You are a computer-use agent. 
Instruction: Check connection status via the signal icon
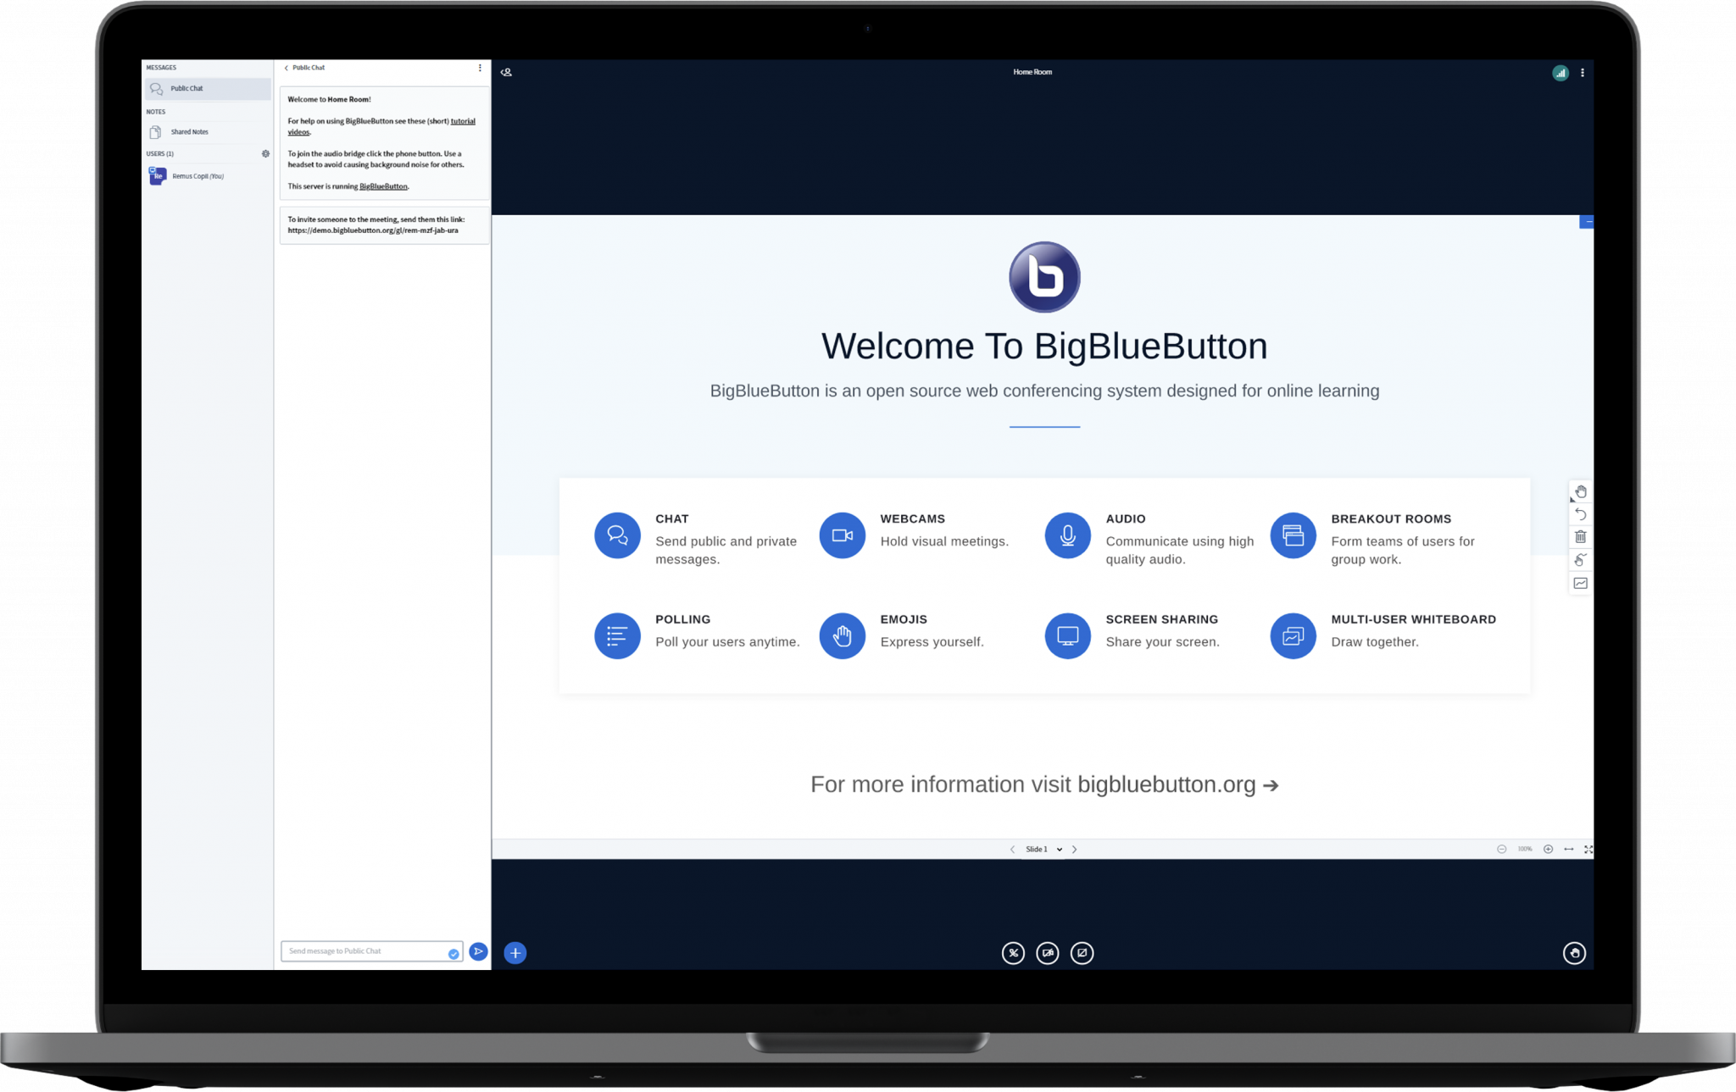[x=1560, y=73]
